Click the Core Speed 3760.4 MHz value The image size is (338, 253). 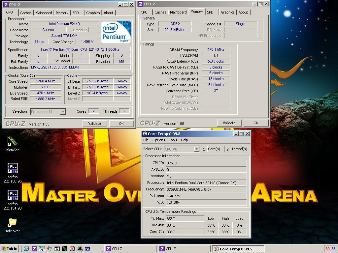(x=46, y=81)
